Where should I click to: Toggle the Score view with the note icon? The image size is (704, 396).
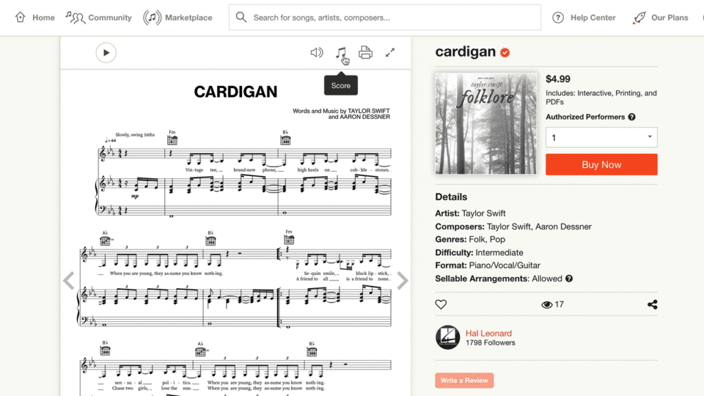coord(342,52)
